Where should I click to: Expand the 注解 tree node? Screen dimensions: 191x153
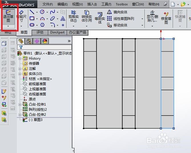pos(20,69)
